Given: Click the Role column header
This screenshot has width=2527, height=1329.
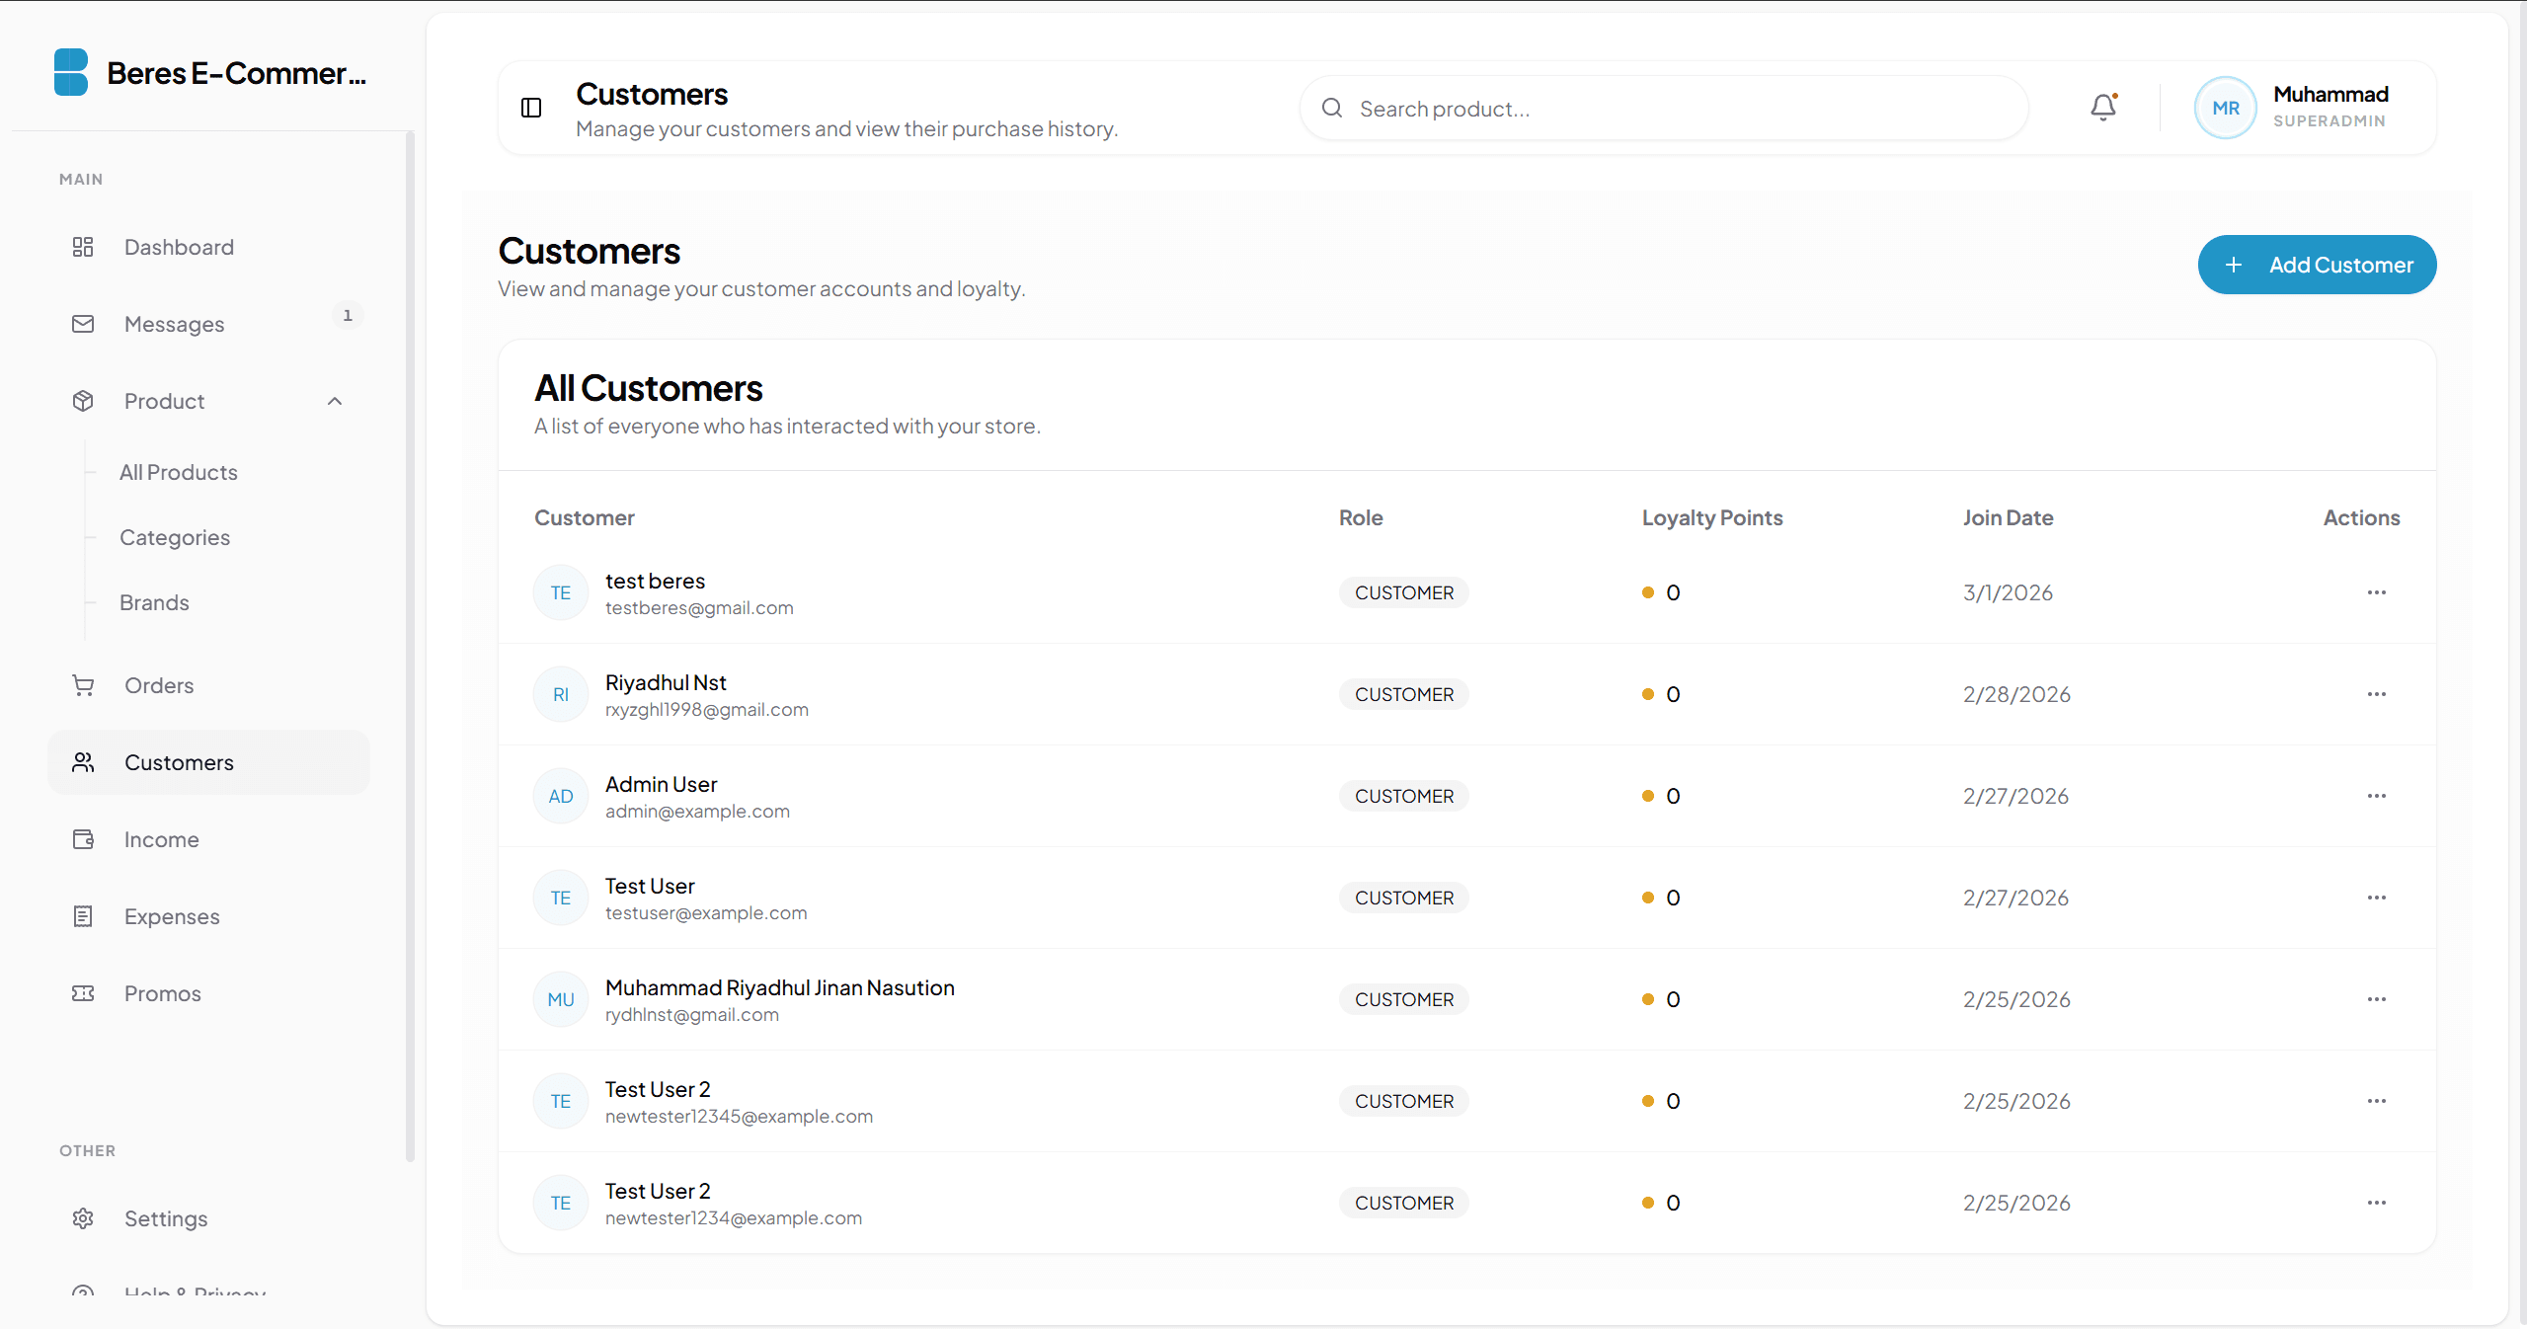Looking at the screenshot, I should click(1361, 517).
